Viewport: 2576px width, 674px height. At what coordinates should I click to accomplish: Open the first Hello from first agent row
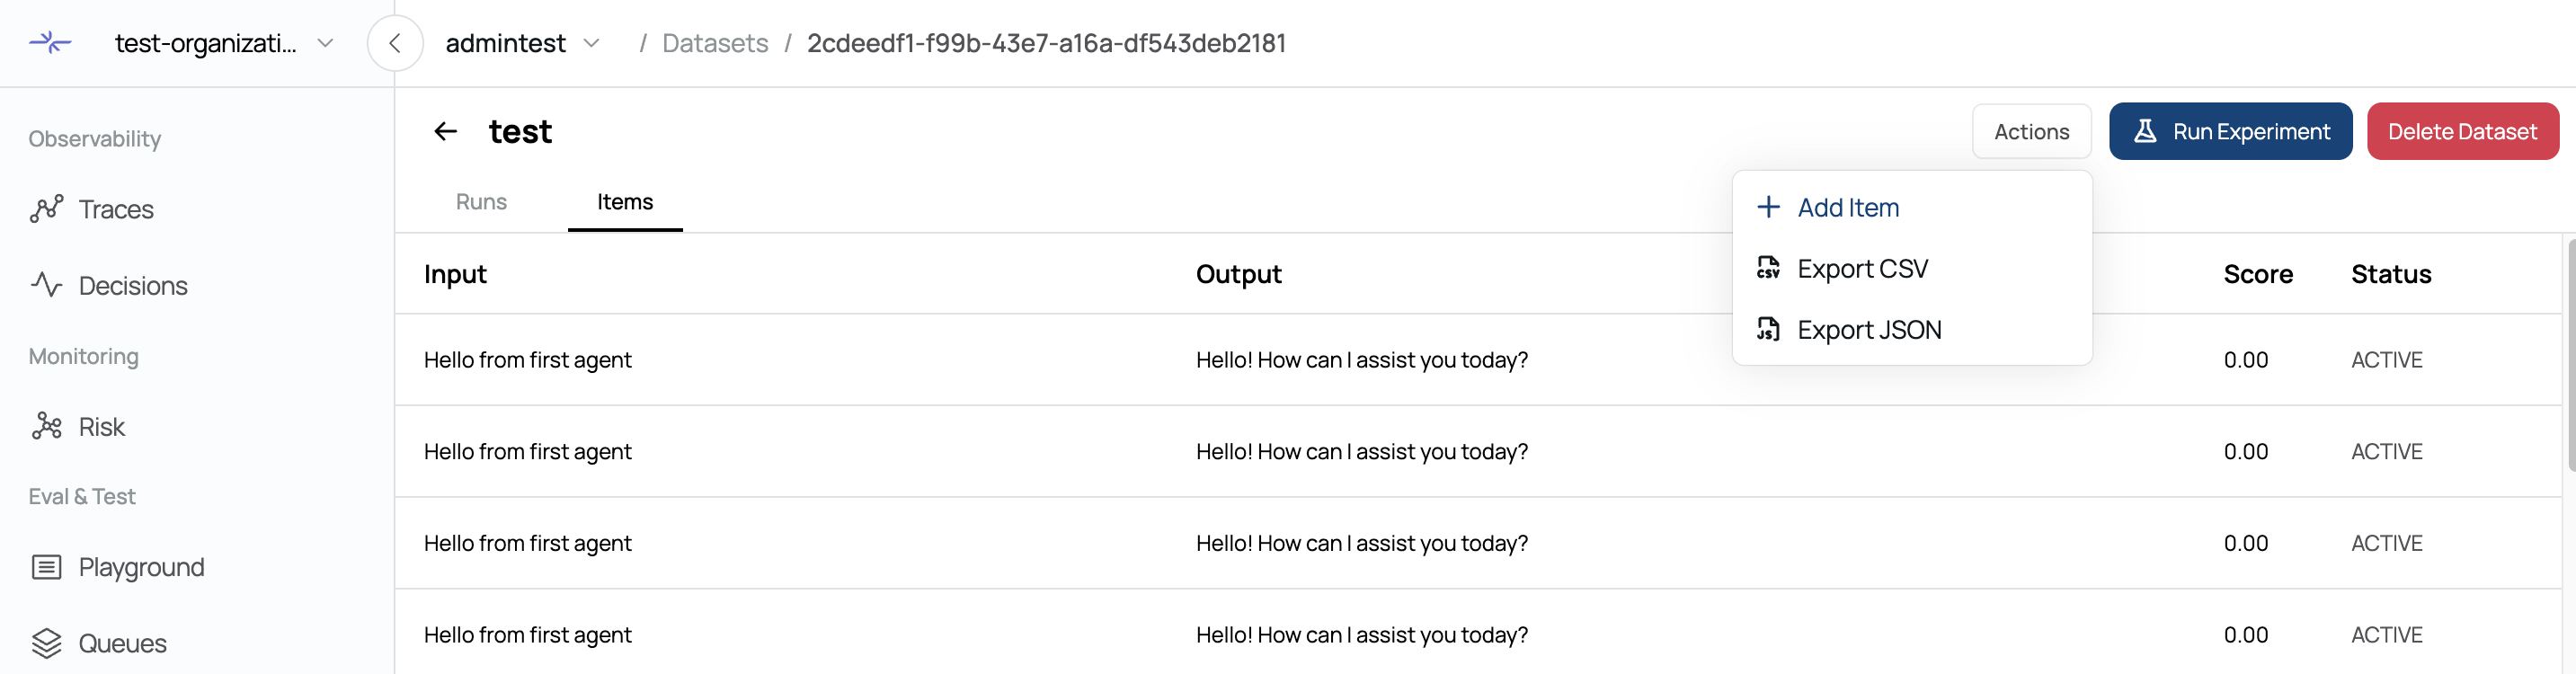(x=527, y=360)
